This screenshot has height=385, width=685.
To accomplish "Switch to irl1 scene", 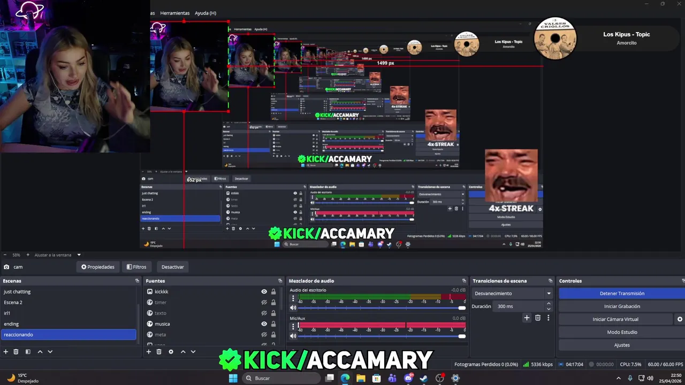I will click(69, 313).
